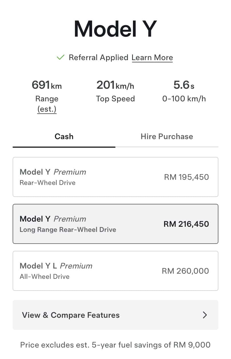Click the Long Range Rear-Wheel Drive subtitle
The height and width of the screenshot is (359, 231).
click(68, 230)
